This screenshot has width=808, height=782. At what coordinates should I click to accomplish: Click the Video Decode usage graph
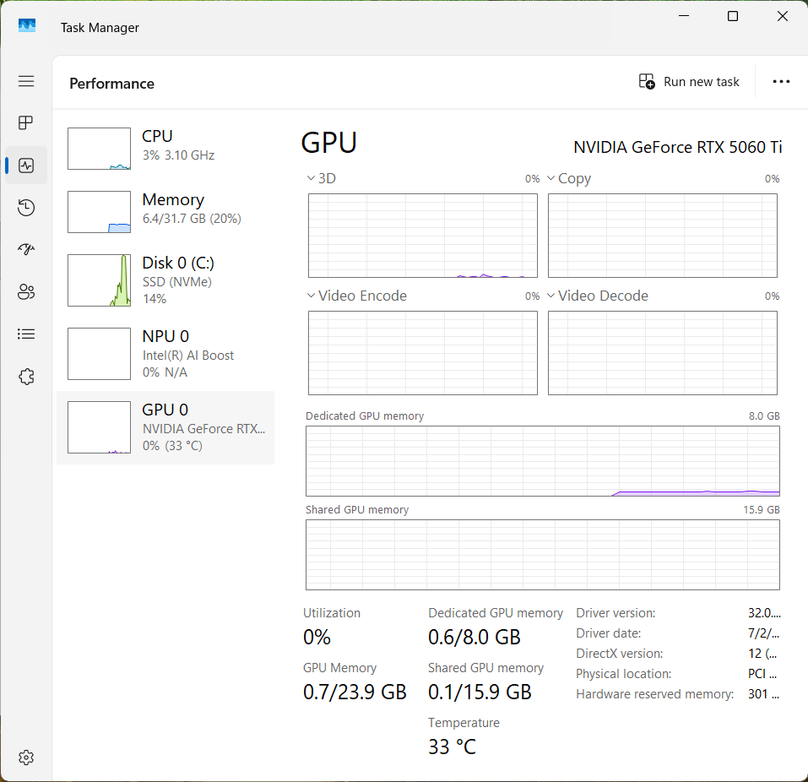click(663, 353)
